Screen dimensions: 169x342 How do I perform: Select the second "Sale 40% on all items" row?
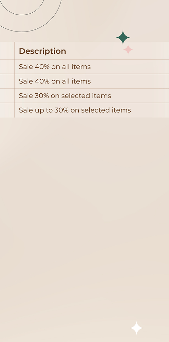pyautogui.click(x=92, y=81)
